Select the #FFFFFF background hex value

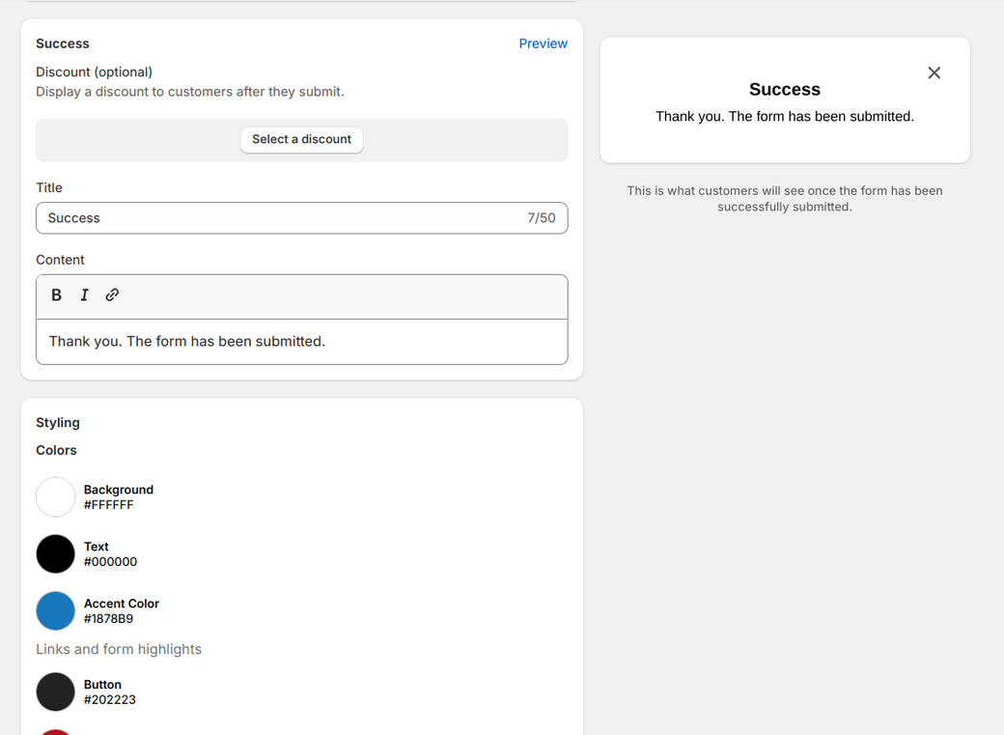coord(109,505)
